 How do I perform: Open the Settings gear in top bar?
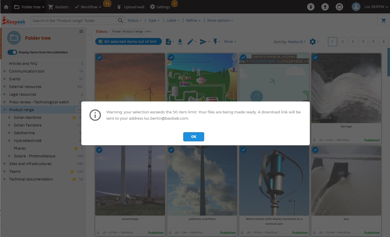pyautogui.click(x=152, y=7)
